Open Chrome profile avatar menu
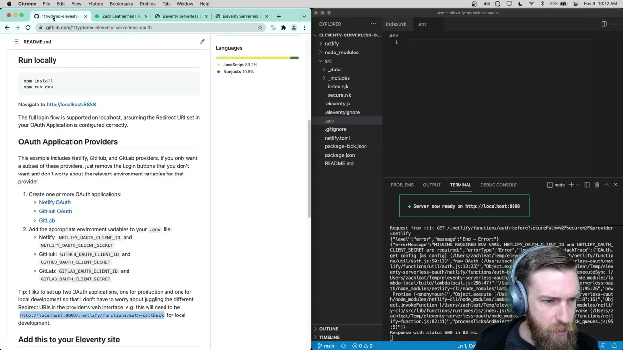 [x=293, y=28]
